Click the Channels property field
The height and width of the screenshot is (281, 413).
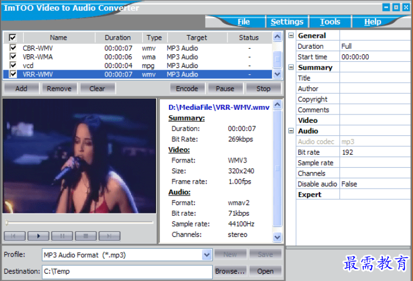[375, 173]
